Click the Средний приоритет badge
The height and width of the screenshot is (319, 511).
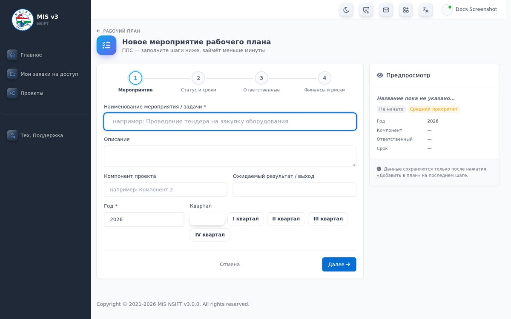(434, 109)
